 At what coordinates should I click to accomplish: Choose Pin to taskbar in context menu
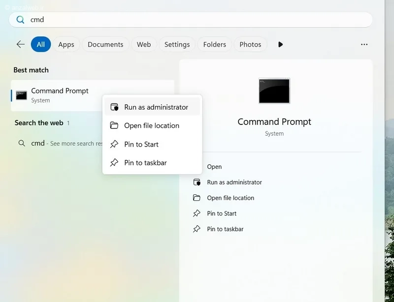[x=152, y=163]
